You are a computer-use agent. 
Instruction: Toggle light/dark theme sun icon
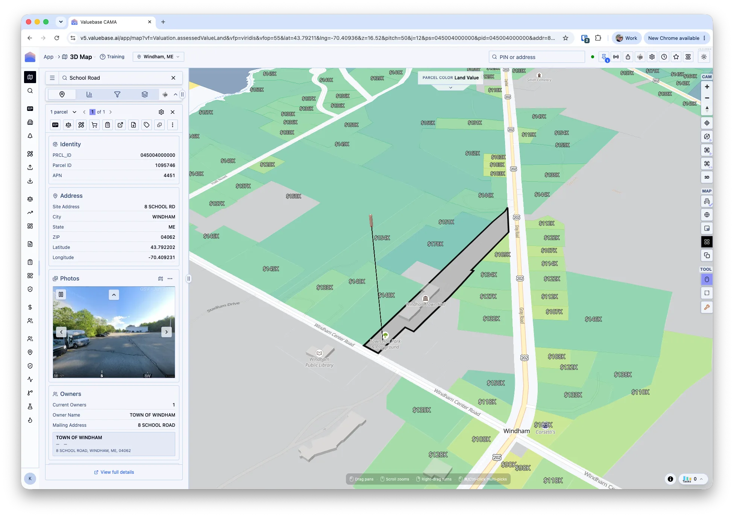pos(704,57)
